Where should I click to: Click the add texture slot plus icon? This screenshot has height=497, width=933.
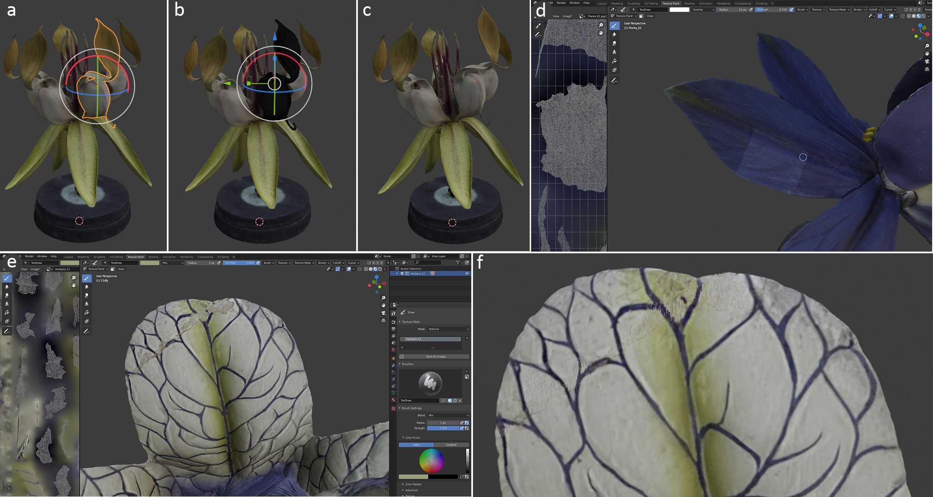pos(467,338)
